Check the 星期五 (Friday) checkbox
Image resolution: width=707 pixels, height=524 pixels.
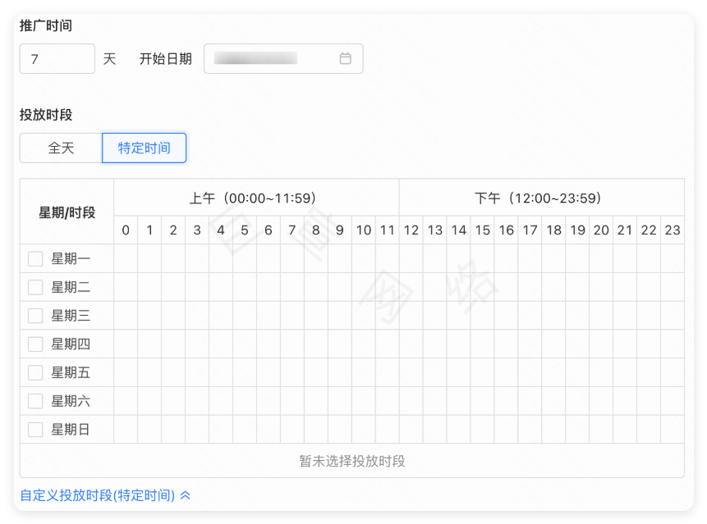[x=34, y=372]
